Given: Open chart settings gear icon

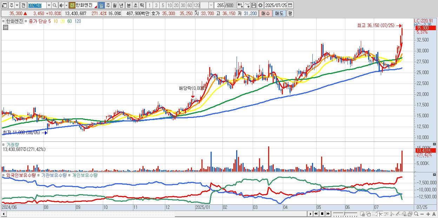Looking at the screenshot, I should click(260, 6).
